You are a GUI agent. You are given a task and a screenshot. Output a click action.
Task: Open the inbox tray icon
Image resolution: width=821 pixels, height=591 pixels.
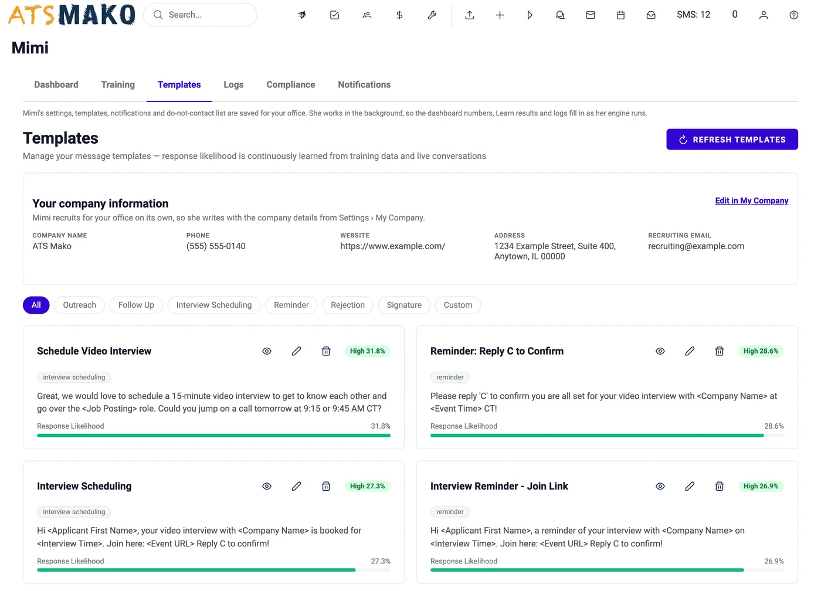pos(651,15)
